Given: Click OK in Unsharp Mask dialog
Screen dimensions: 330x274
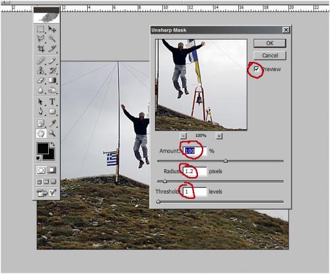Looking at the screenshot, I should [270, 43].
